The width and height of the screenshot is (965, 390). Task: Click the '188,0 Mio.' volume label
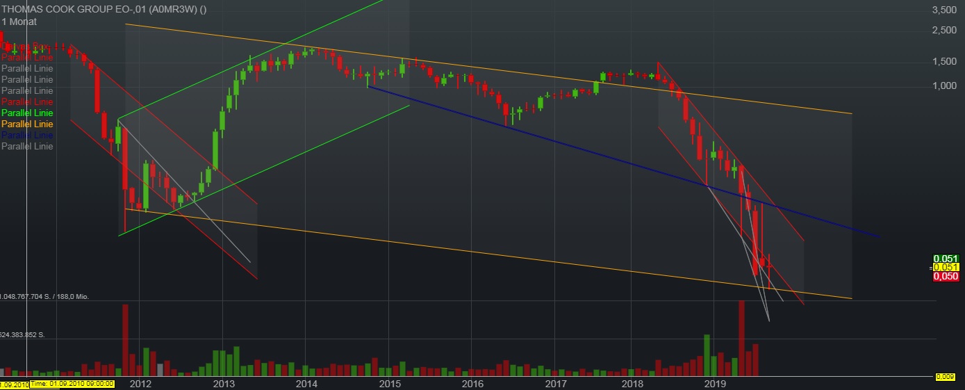(x=72, y=297)
